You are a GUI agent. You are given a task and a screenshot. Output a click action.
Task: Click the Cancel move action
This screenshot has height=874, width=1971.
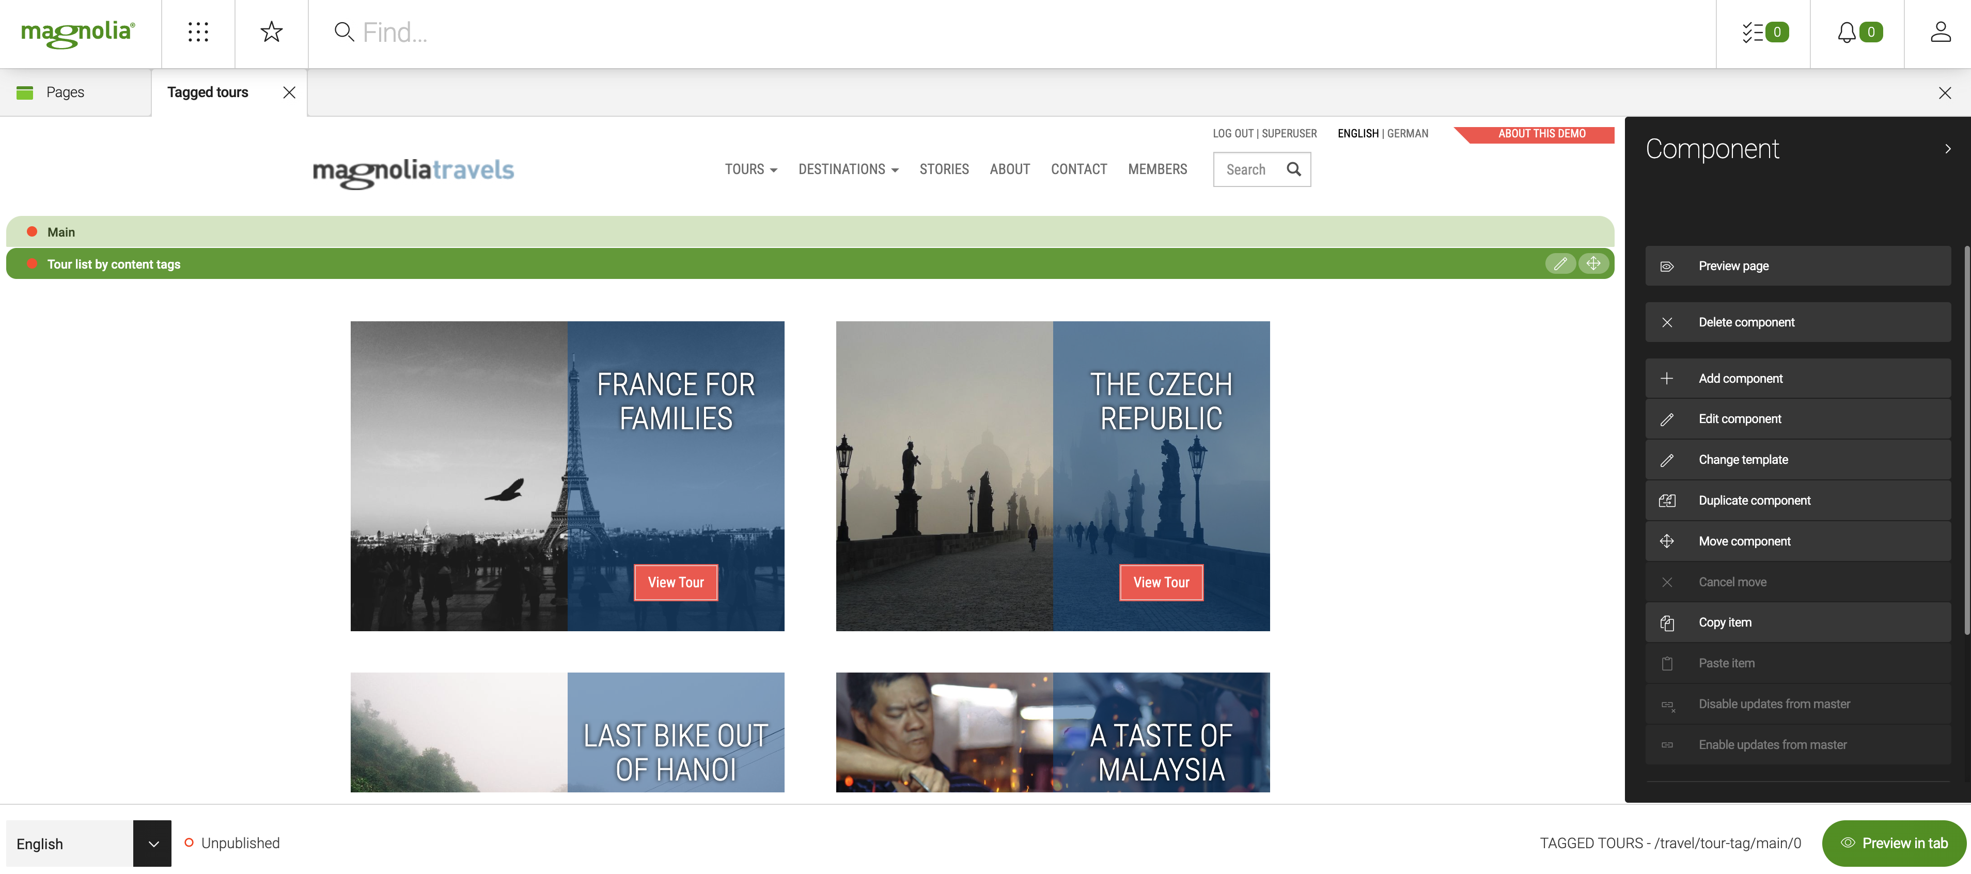1797,582
